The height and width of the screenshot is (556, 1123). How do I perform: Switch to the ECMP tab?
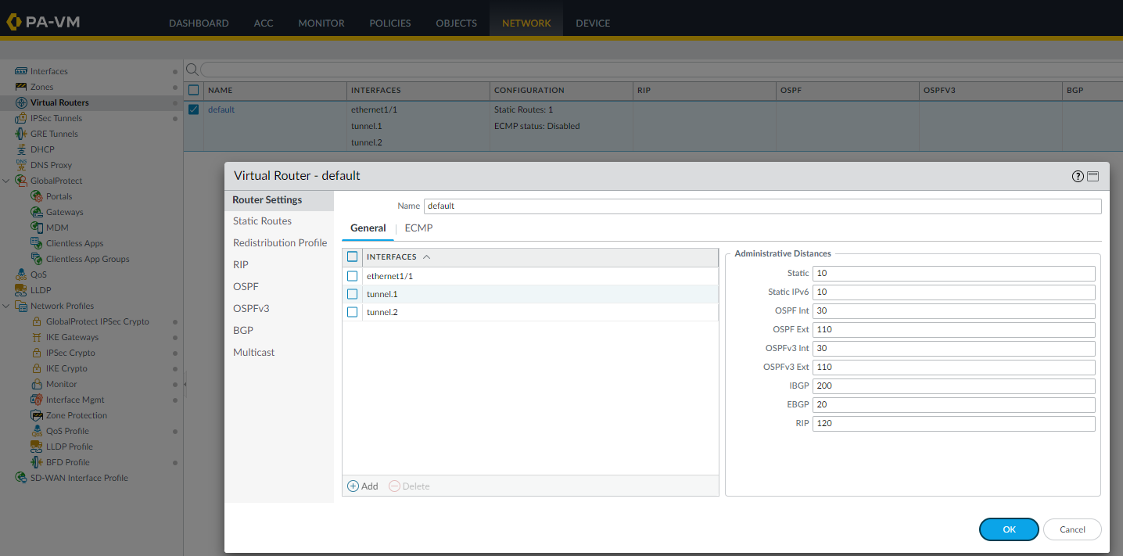click(x=418, y=228)
